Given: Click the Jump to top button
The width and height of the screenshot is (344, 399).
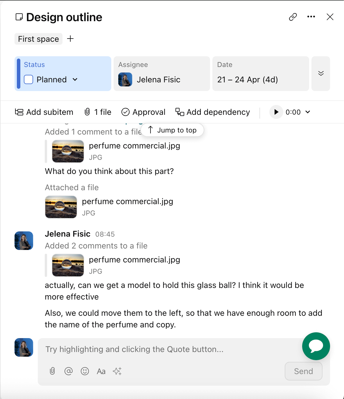Looking at the screenshot, I should pos(172,130).
